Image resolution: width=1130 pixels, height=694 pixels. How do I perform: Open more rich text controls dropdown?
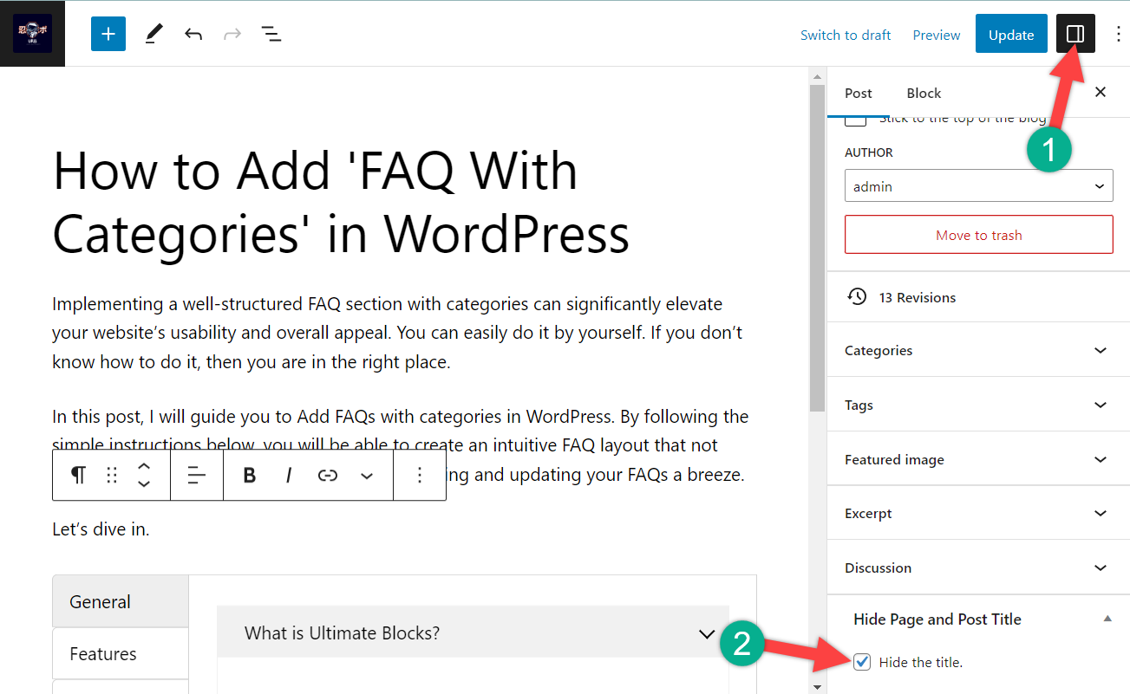(367, 475)
